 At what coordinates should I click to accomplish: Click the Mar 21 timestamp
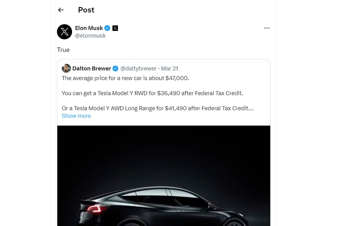pyautogui.click(x=169, y=68)
